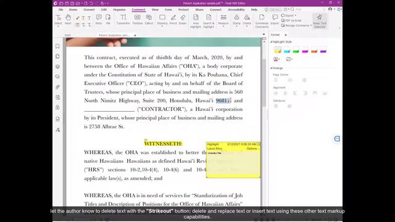Switch to the Home tab
The width and height of the screenshot is (395, 222).
tap(73, 10)
